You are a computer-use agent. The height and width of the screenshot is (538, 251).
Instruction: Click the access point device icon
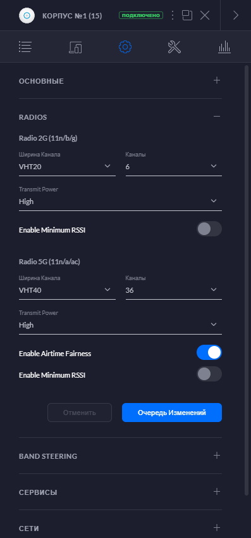pos(27,15)
